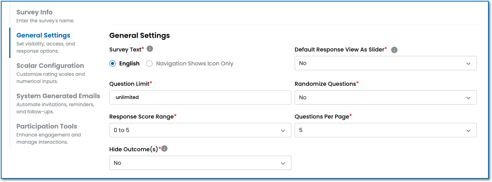Select the English radio button
492x182 pixels.
(112, 63)
